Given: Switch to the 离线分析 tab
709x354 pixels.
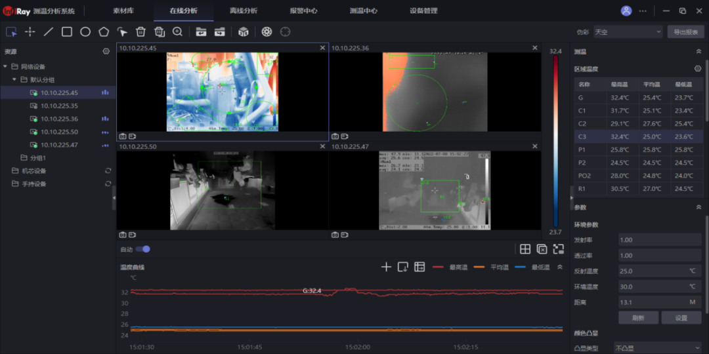Looking at the screenshot, I should click(243, 11).
